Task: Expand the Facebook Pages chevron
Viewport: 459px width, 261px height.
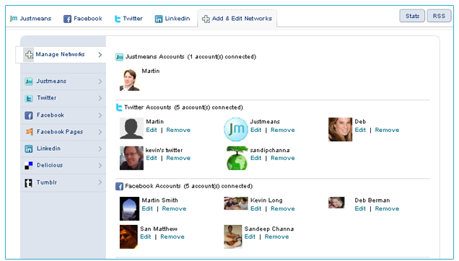Action: tap(100, 132)
